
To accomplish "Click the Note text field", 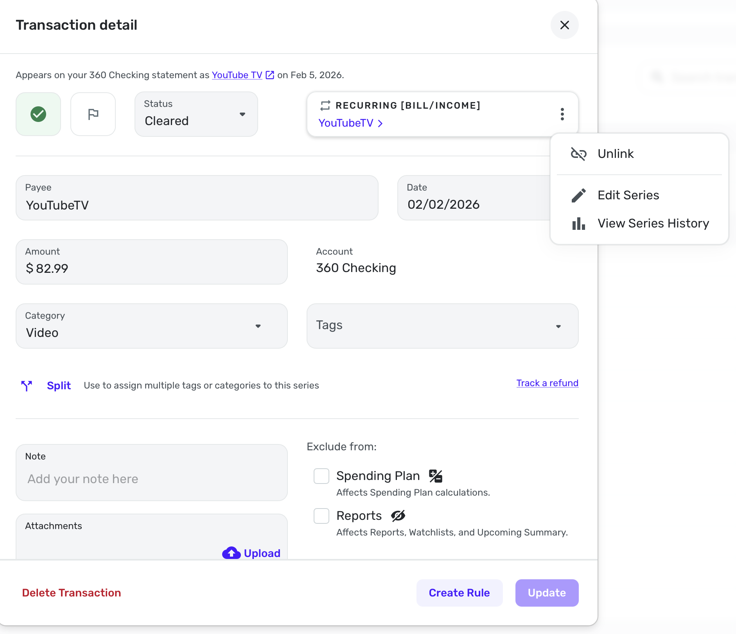I will point(151,479).
